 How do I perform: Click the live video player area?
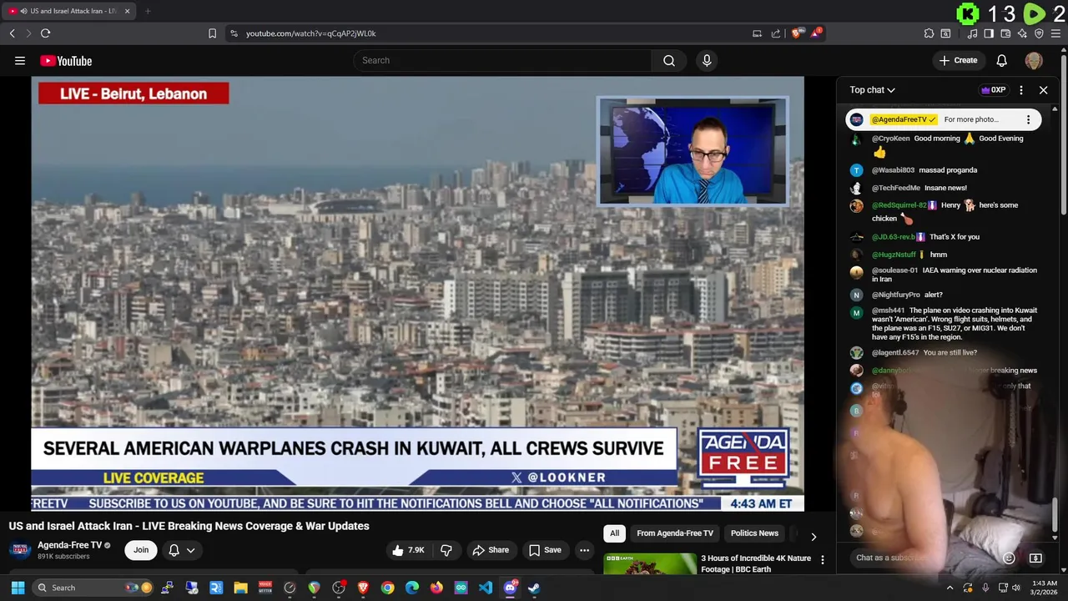pyautogui.click(x=417, y=293)
